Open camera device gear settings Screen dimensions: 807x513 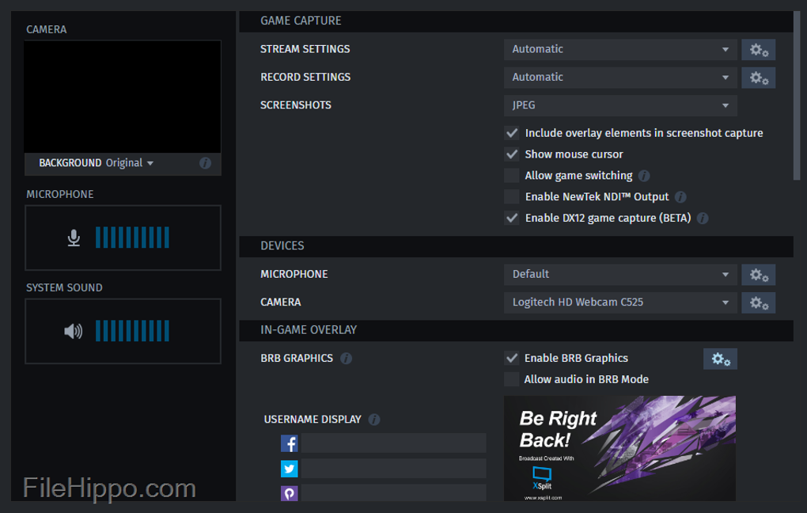758,302
